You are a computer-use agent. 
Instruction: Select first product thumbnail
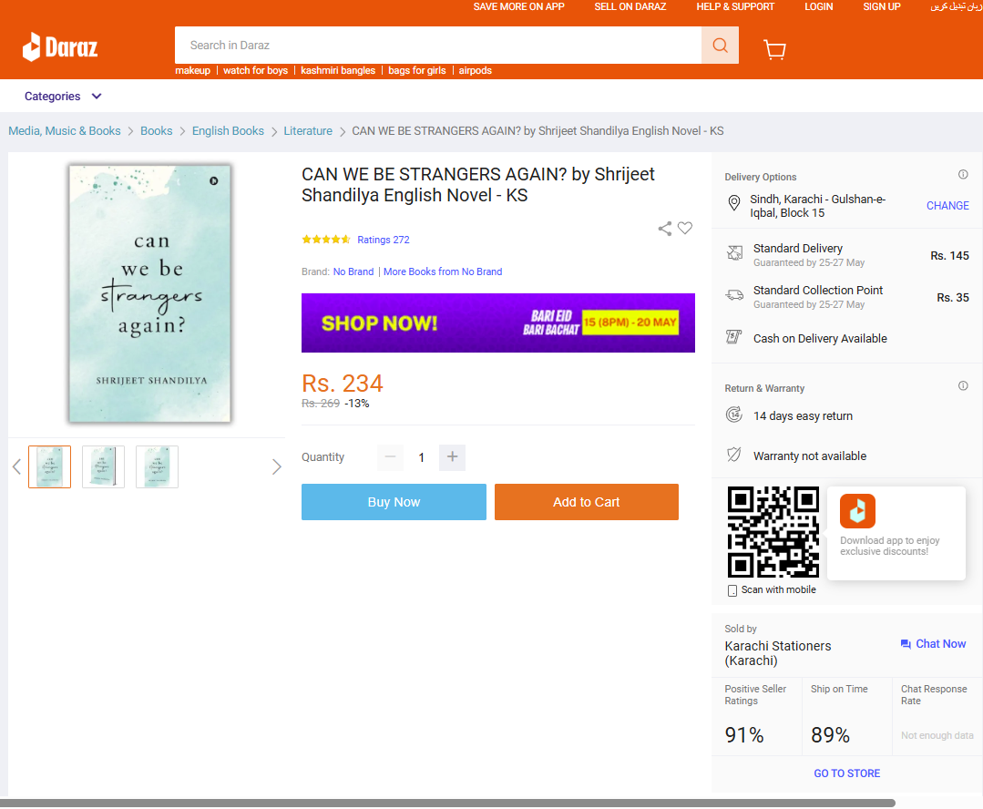(49, 466)
